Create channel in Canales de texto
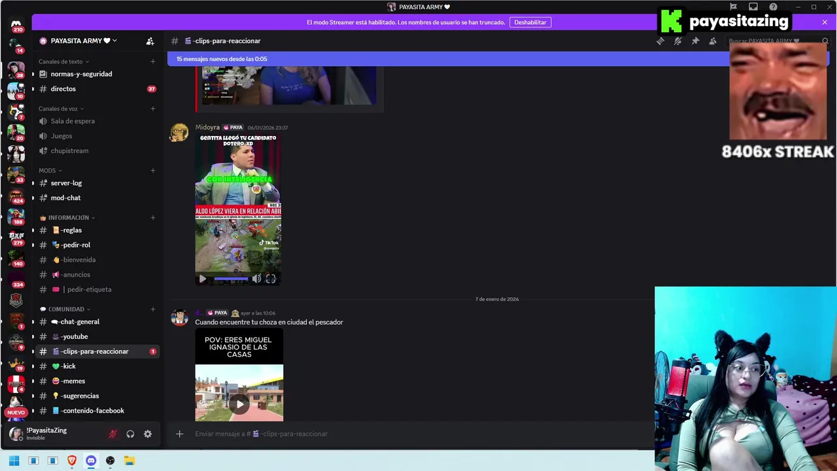The image size is (837, 471). pyautogui.click(x=153, y=61)
